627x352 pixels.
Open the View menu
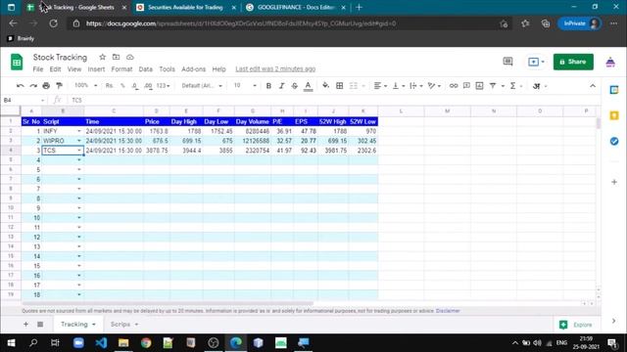[x=74, y=69]
